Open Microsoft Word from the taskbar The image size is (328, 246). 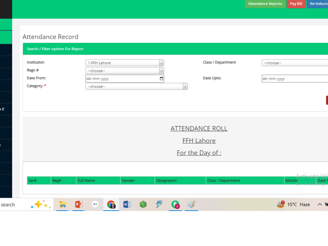pyautogui.click(x=127, y=204)
